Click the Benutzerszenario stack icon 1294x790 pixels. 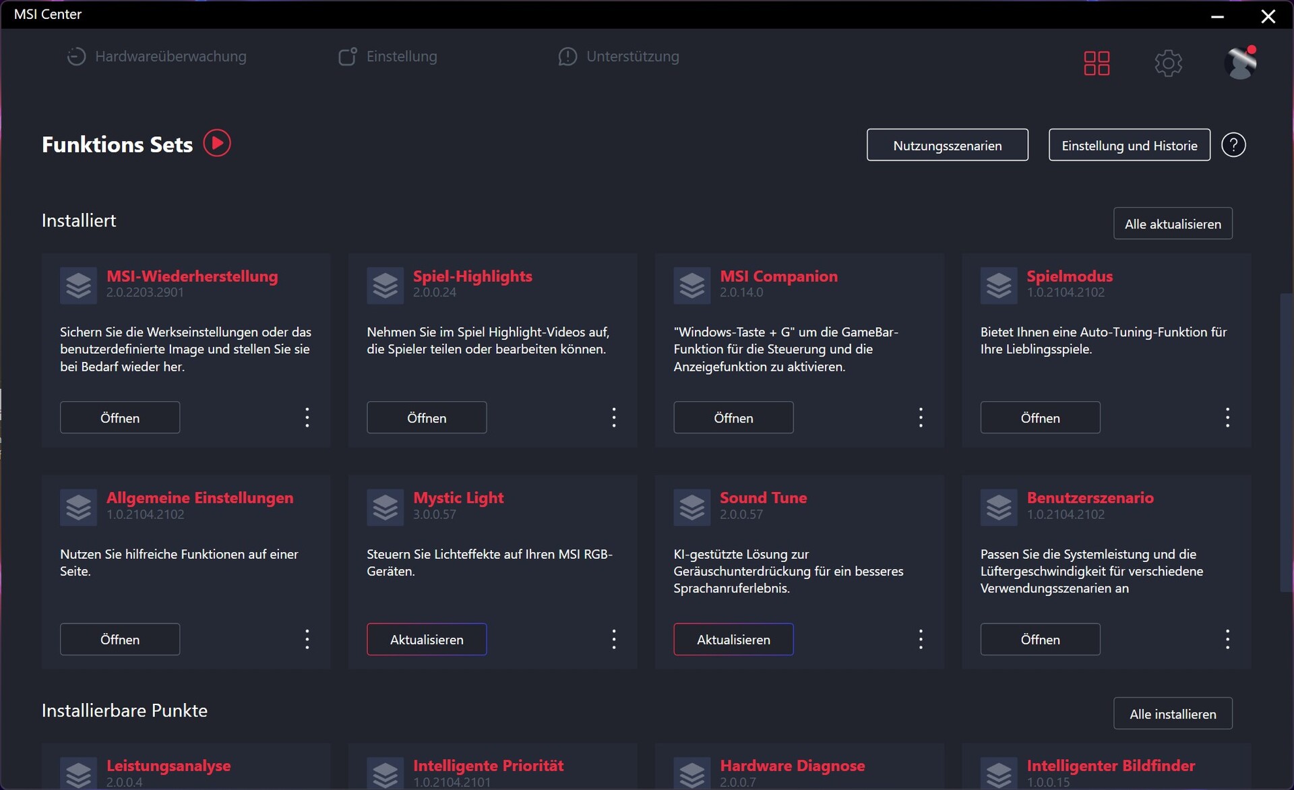pyautogui.click(x=999, y=508)
